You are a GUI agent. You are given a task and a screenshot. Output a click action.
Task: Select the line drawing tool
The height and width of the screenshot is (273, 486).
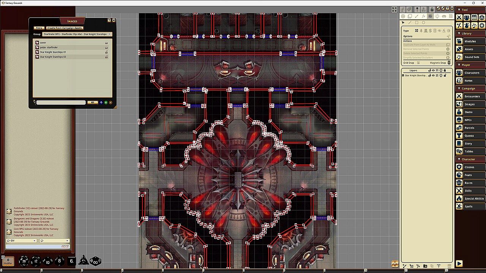[410, 23]
